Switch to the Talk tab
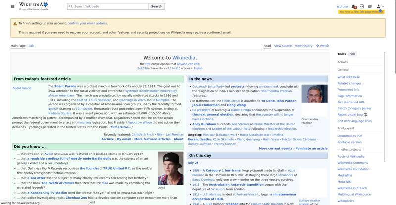 coord(32,46)
